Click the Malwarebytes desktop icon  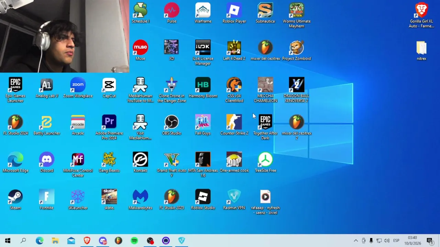140,200
